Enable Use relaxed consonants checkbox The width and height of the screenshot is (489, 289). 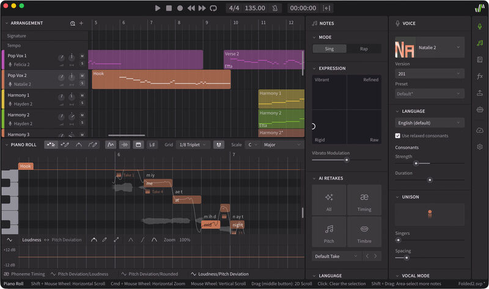398,135
